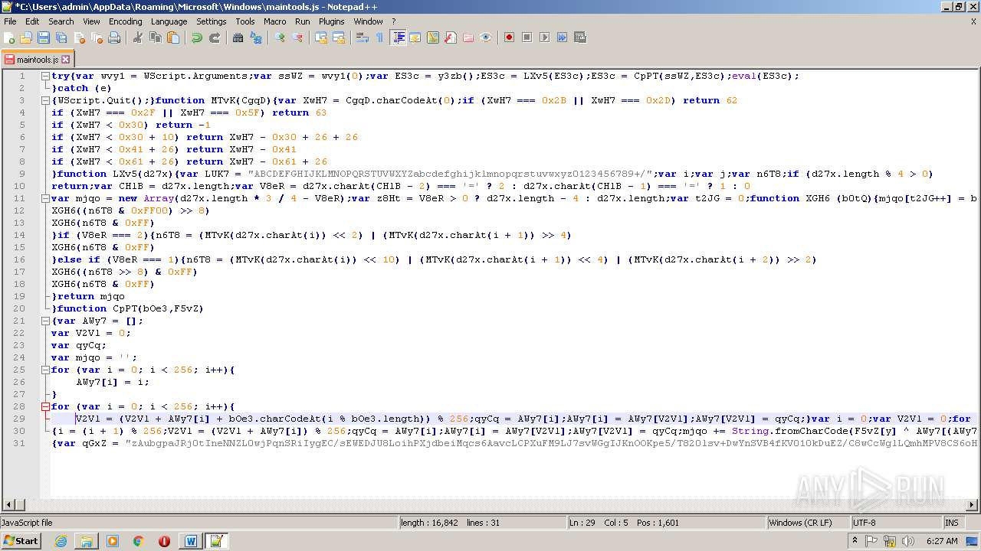
Task: Collapse the red fold marker on line 28
Action: 45,406
